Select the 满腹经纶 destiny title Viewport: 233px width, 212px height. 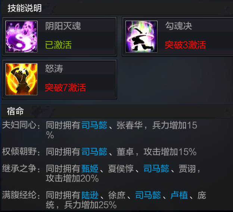click(19, 195)
